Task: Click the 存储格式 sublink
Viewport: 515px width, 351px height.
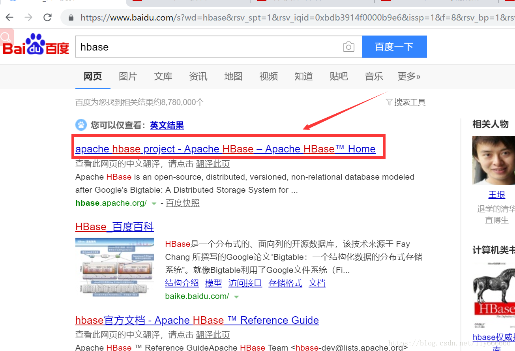Action: (x=285, y=283)
